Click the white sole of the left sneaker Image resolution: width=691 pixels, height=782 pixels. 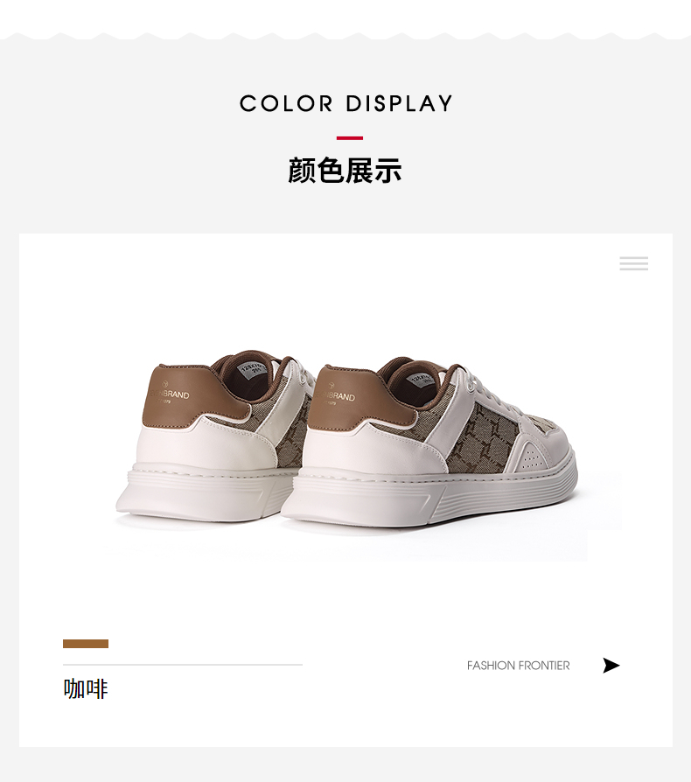click(x=199, y=492)
